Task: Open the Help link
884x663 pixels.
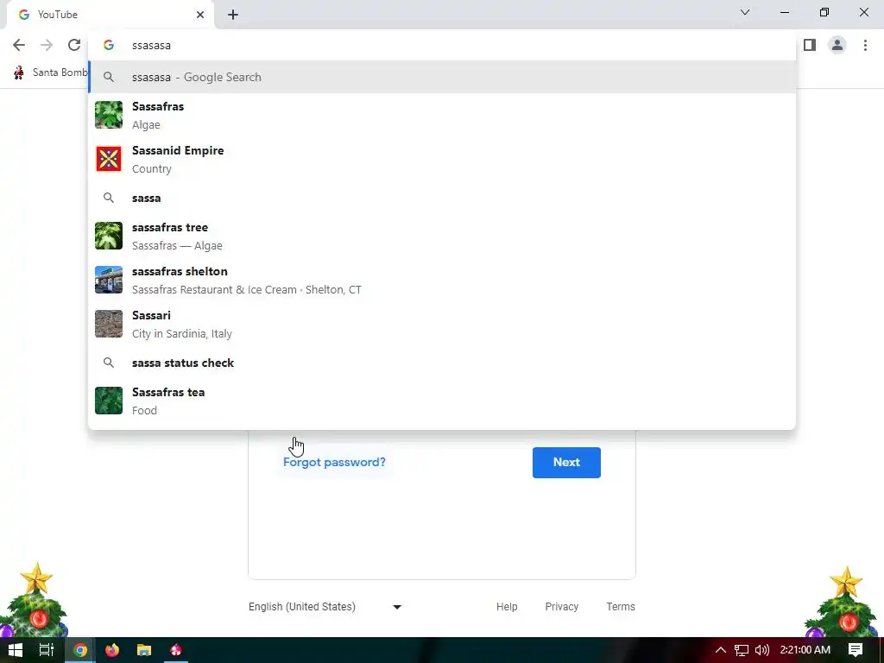Action: (x=507, y=607)
